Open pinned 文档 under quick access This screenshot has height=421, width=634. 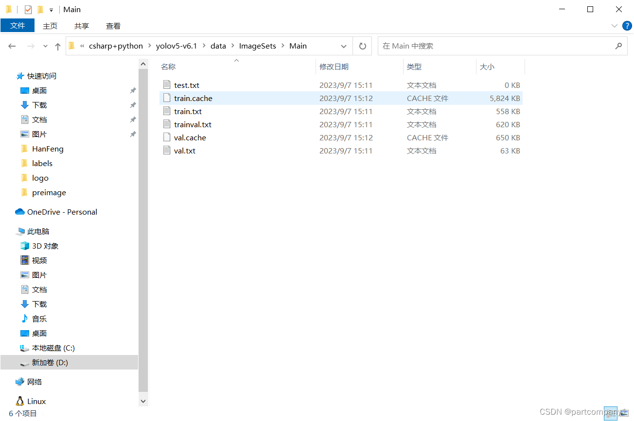point(39,119)
